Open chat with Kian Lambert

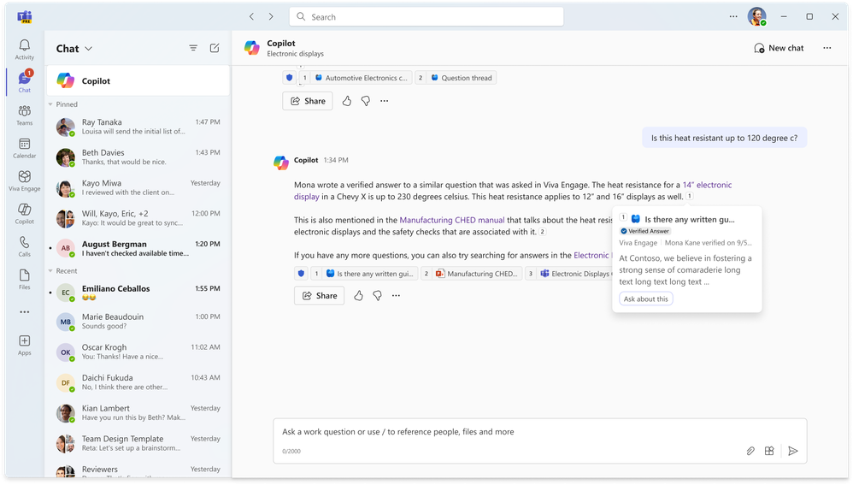(138, 412)
